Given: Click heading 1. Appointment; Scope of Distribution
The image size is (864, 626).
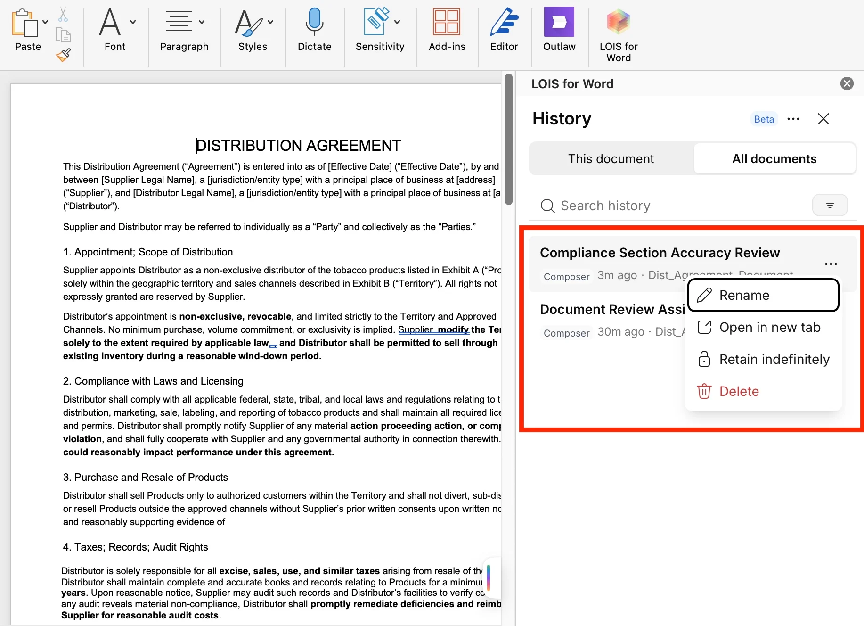Looking at the screenshot, I should click(x=148, y=252).
